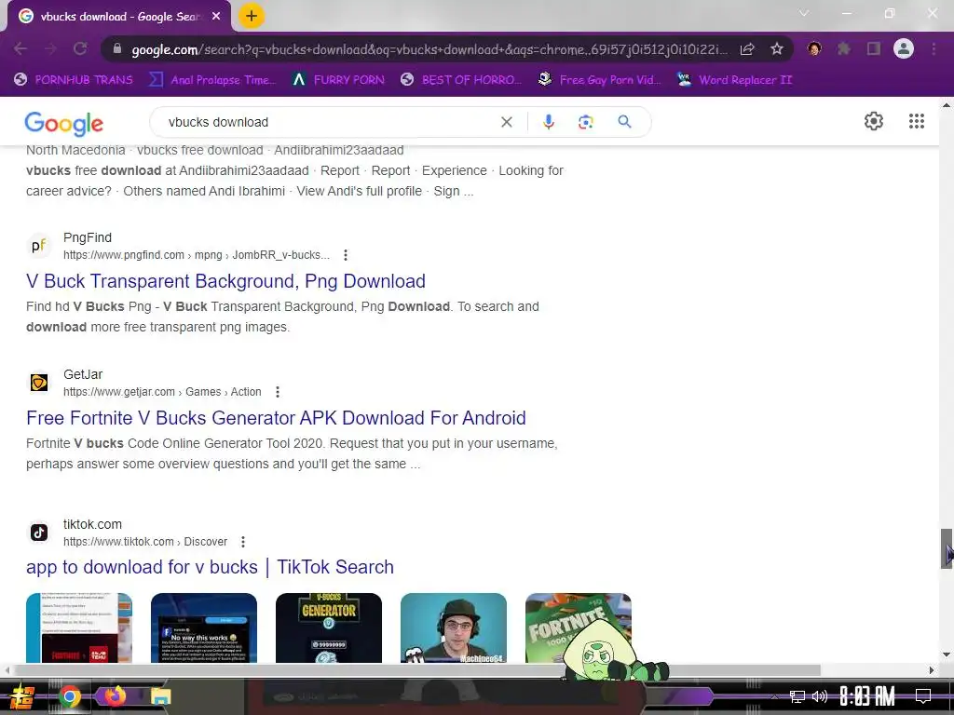Click the GetJar site favicon

[39, 383]
